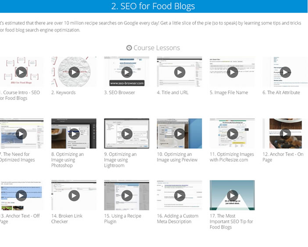Open the '11. Optimizing Images with PicResize.com' link
Screen dimensions: 308x247
232,157
